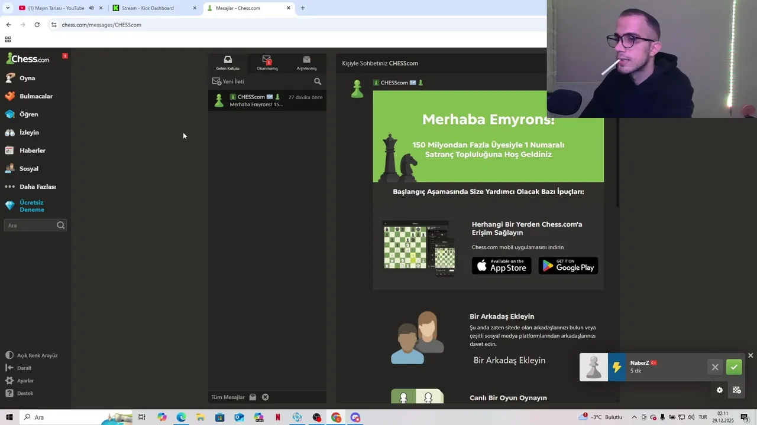757x425 pixels.
Task: Open CHESScom username in conversation
Action: (x=394, y=83)
